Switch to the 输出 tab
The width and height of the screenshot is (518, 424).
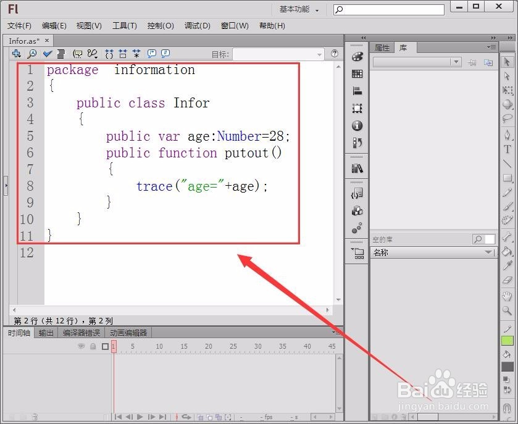point(46,333)
